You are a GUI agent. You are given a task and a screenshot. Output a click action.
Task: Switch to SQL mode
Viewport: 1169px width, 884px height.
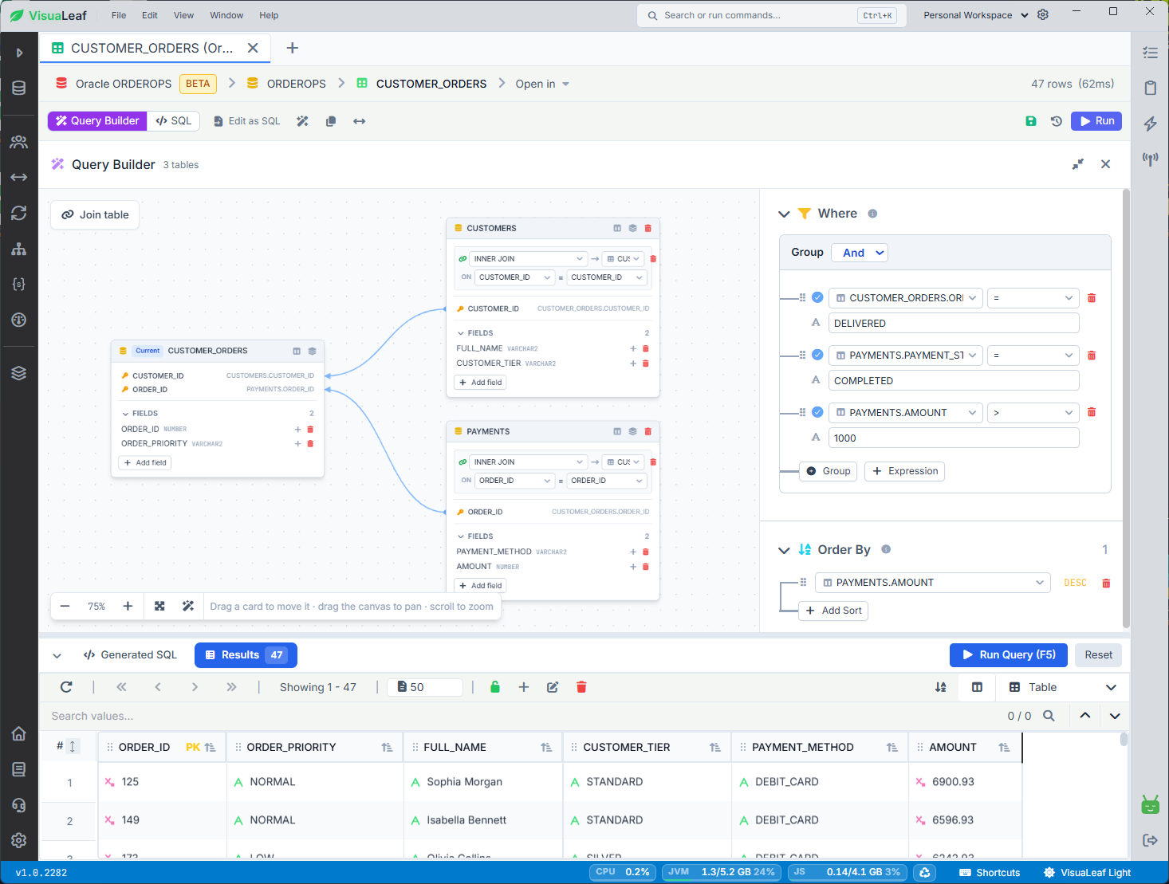pyautogui.click(x=174, y=120)
